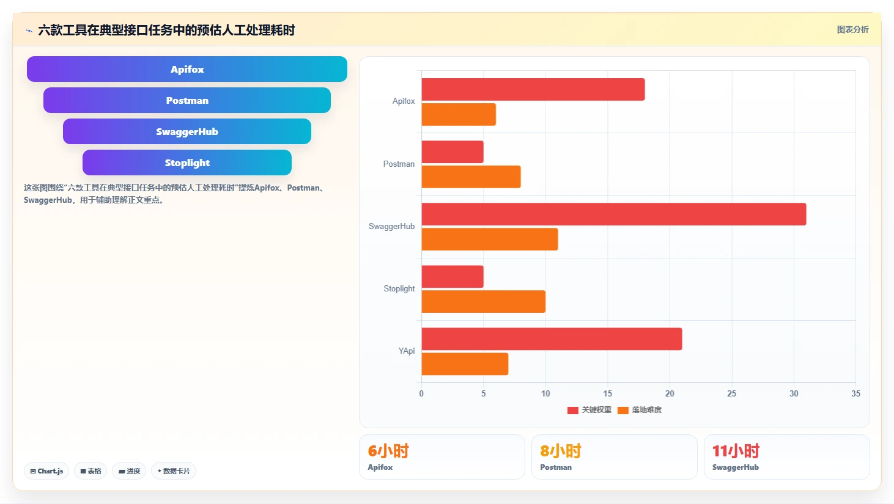Screen dimensions: 894x504
Task: Click the Postman y-axis label of the chart
Action: point(399,164)
